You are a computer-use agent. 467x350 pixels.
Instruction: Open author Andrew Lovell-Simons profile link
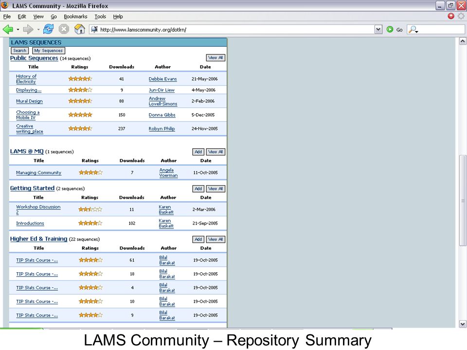[x=163, y=101]
